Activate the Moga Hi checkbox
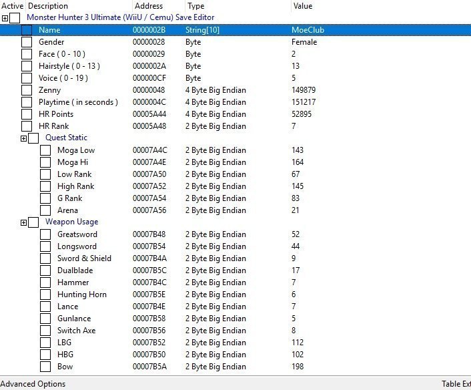This screenshot has width=471, height=390. (x=45, y=162)
